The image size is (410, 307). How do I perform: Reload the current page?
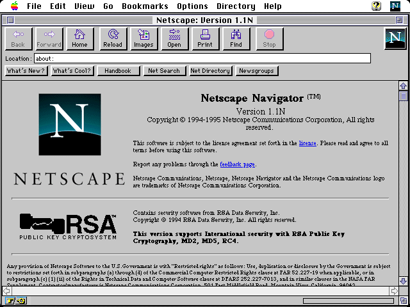pos(113,39)
